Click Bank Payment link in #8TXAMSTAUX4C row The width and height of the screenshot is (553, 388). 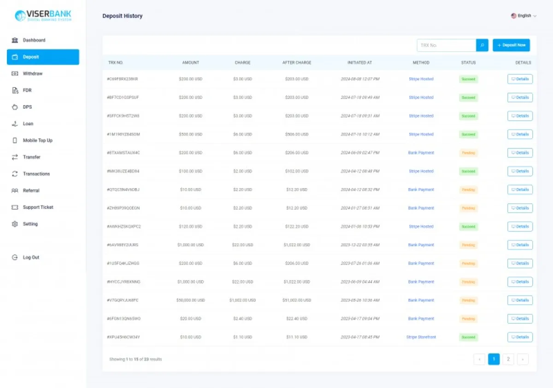pyautogui.click(x=421, y=153)
